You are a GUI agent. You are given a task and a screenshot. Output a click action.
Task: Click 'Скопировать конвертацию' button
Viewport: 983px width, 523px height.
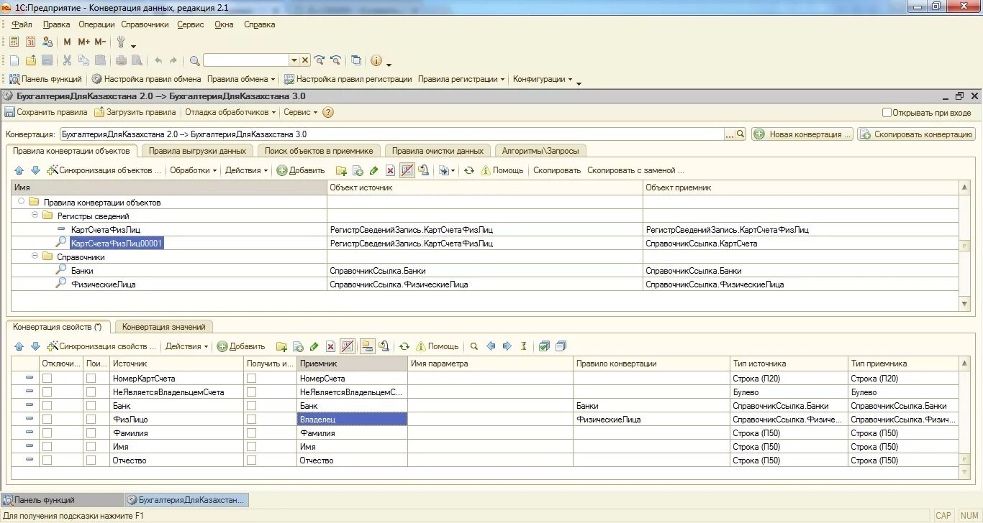coord(916,134)
